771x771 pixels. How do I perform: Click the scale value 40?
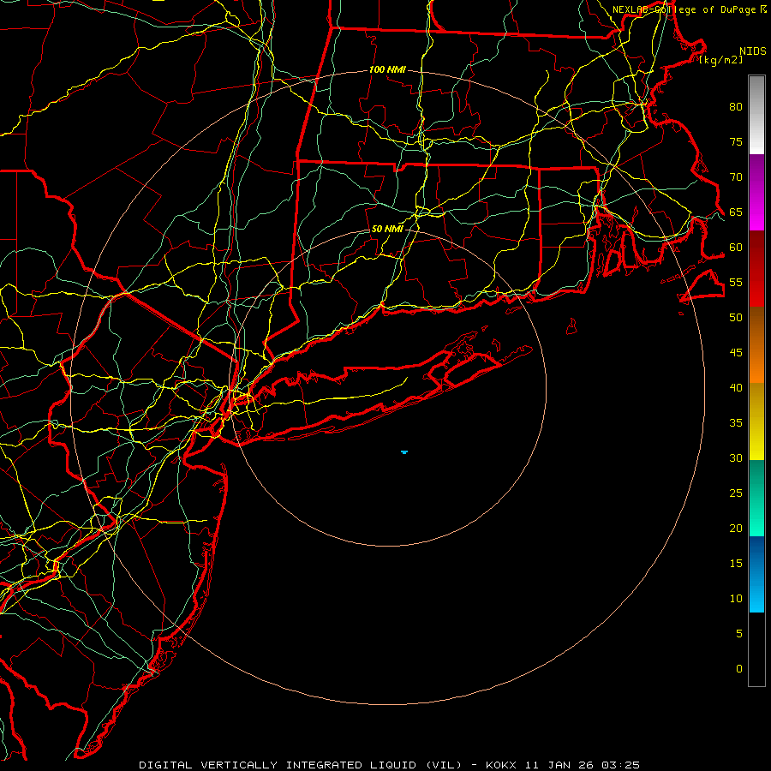coord(736,388)
